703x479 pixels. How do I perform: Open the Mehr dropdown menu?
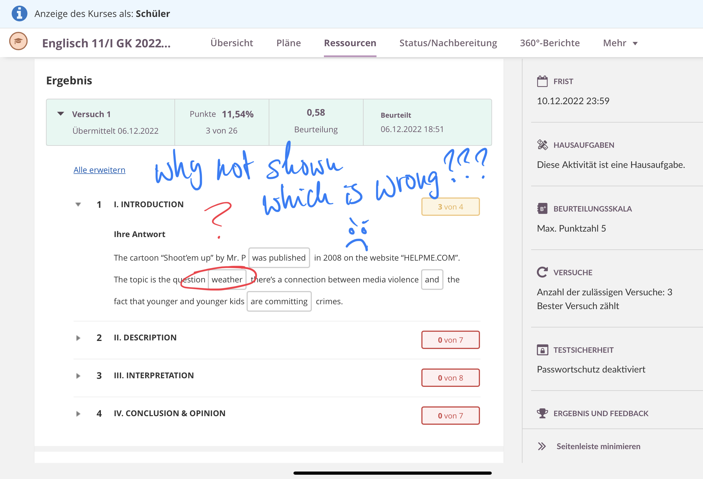[620, 43]
